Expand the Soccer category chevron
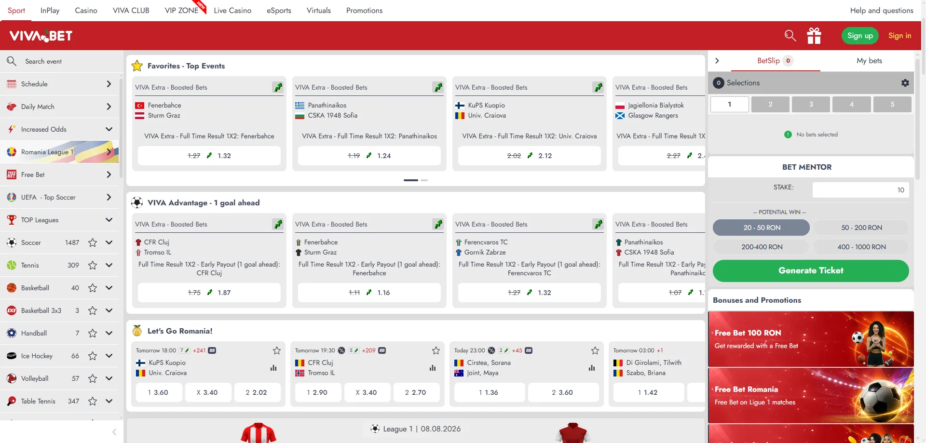926x443 pixels. pos(109,242)
